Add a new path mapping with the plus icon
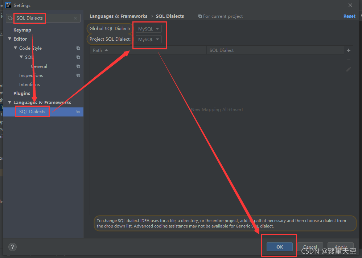The width and height of the screenshot is (362, 258). click(x=349, y=50)
